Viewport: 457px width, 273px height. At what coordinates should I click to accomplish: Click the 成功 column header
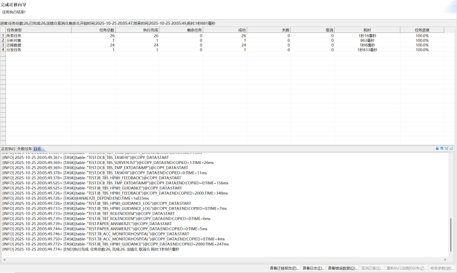[x=225, y=30]
